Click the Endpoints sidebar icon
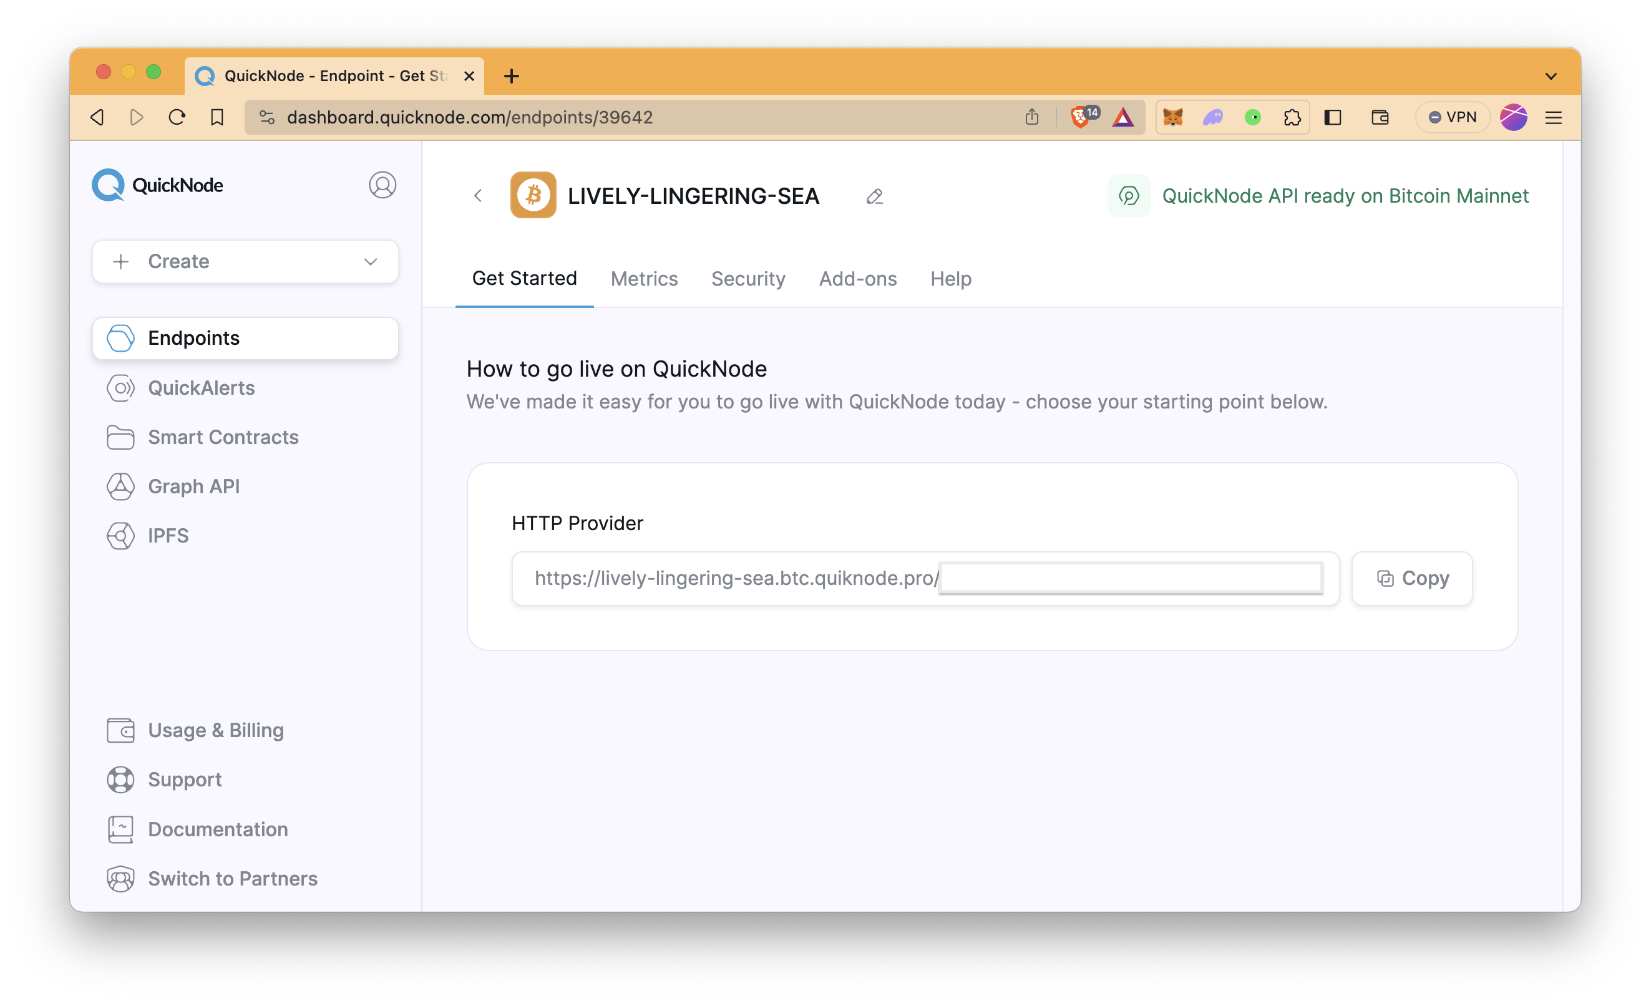The width and height of the screenshot is (1651, 1004). [x=120, y=338]
